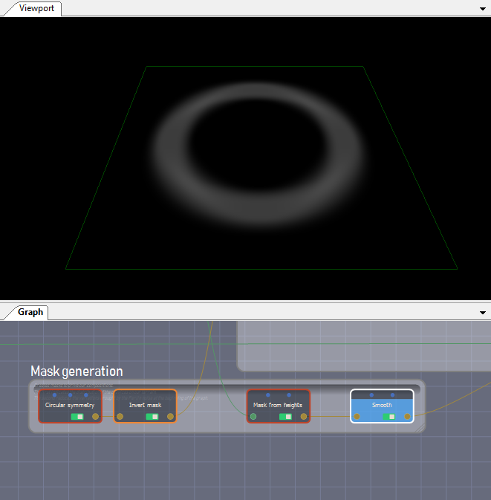The image size is (491, 500).
Task: Select the Circular symmetry node
Action: (70, 405)
